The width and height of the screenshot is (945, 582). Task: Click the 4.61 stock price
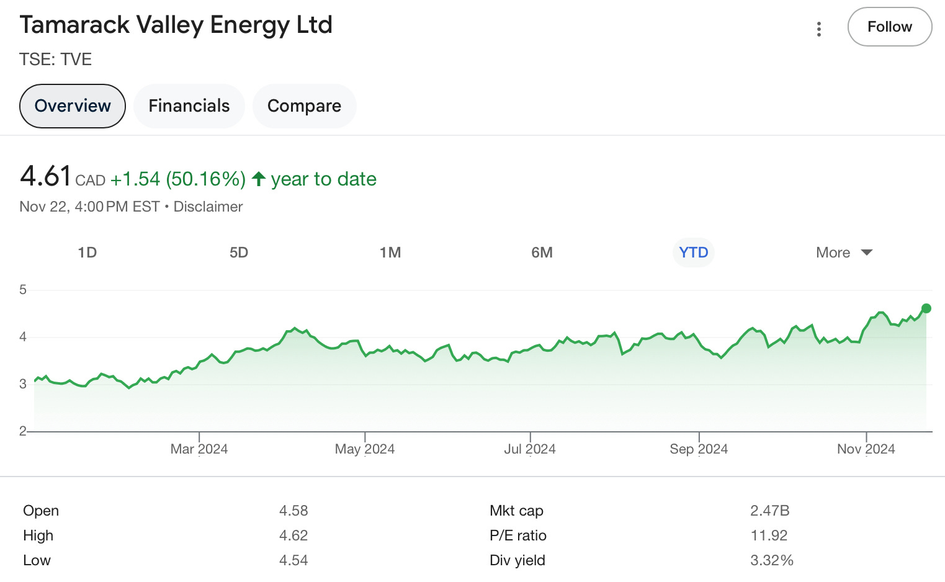[45, 176]
